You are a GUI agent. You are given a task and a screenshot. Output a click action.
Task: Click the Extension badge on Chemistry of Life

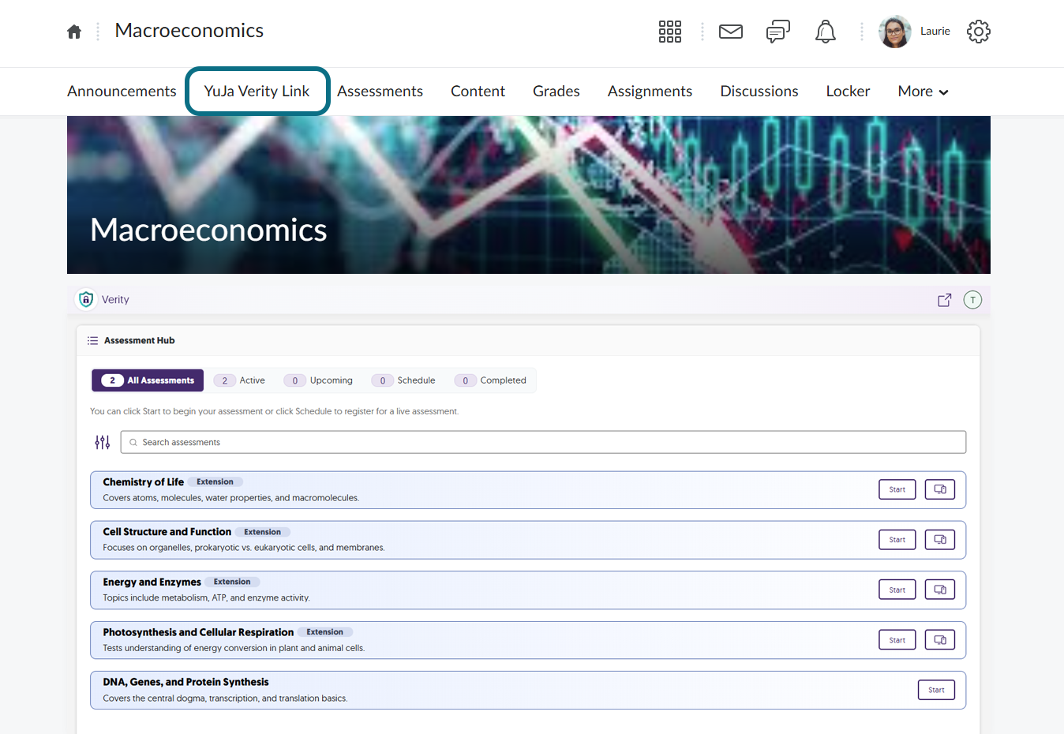point(215,481)
